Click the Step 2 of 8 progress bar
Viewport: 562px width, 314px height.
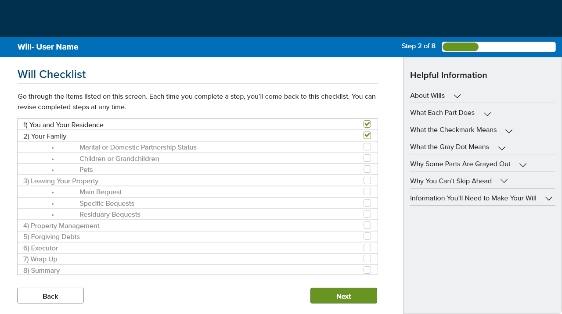tap(498, 47)
